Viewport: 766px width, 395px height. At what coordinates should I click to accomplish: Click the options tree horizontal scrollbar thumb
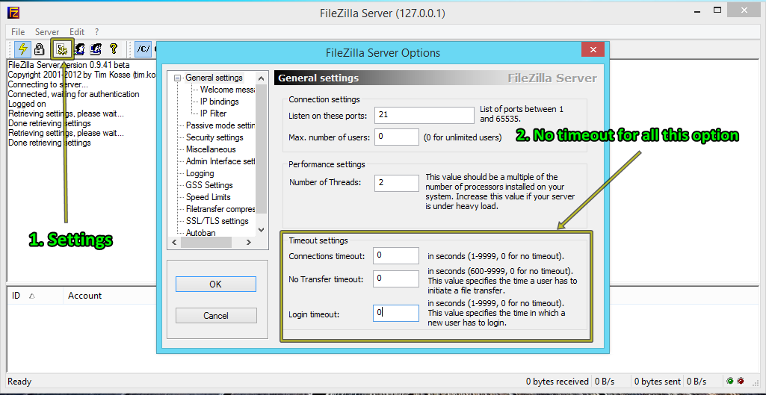[205, 242]
